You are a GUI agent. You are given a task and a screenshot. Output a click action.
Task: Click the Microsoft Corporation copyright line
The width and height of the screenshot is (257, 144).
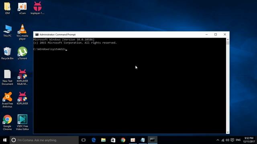pos(75,43)
